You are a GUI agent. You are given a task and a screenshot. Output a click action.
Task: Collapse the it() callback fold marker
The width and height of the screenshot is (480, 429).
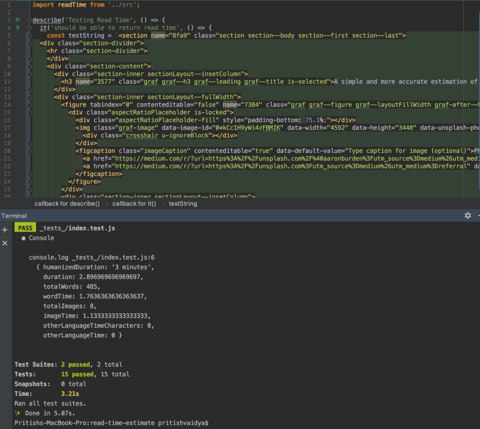click(x=29, y=28)
